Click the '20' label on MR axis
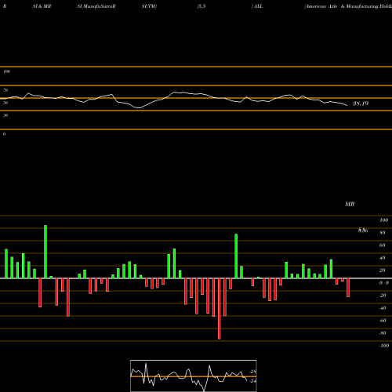The height and width of the screenshot is (392, 392). pyautogui.click(x=383, y=270)
